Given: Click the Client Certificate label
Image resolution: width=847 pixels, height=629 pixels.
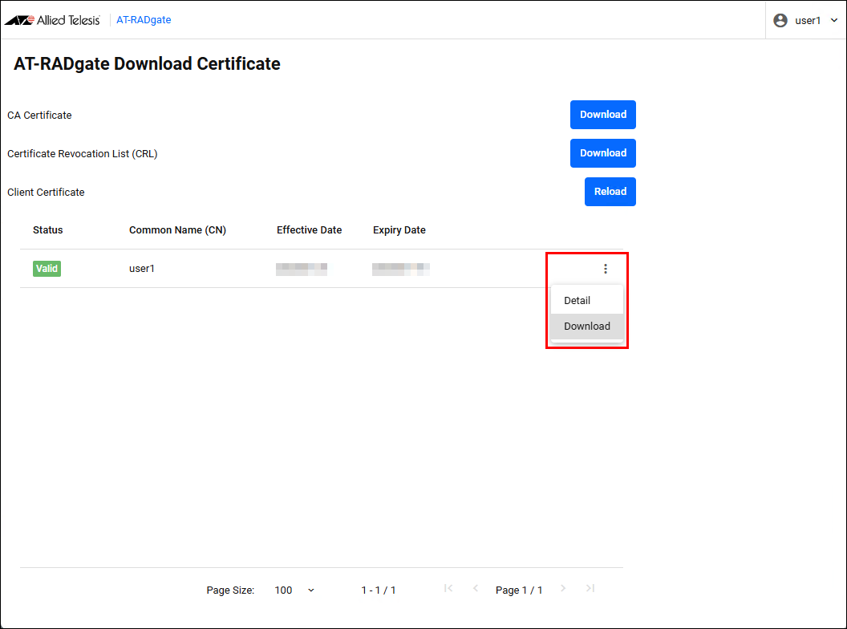Looking at the screenshot, I should 46,193.
